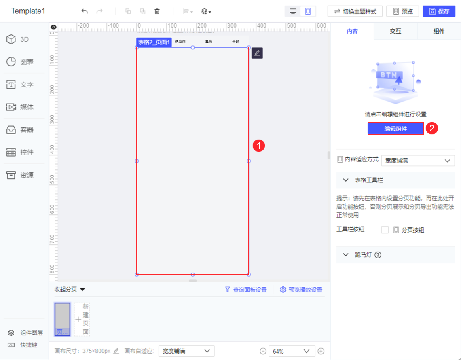Select the 表格2_页面1 tab on canvas
Screen dimensions: 461x360
pos(154,42)
